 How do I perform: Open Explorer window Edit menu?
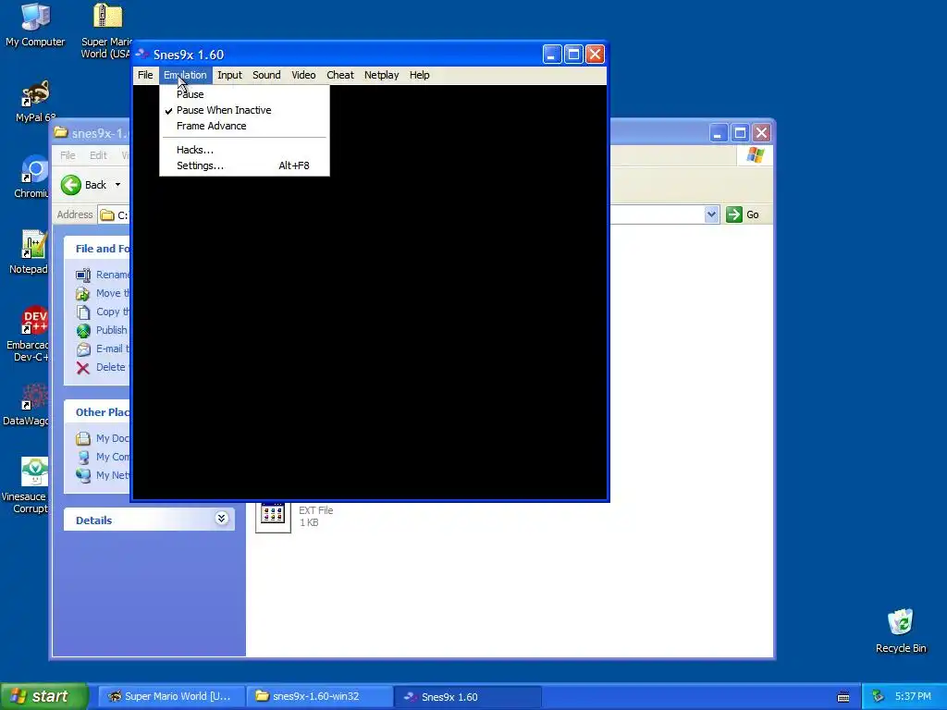pyautogui.click(x=98, y=155)
